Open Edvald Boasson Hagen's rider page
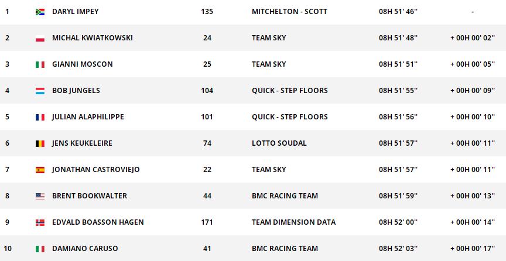Viewport: 506px width, 261px height. tap(98, 222)
